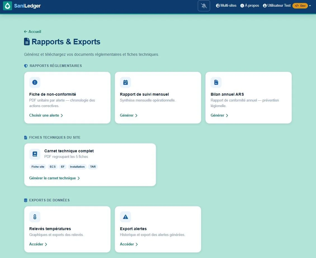316x258 pixels.
Task: Go back to Accueil
Action: tap(32, 32)
